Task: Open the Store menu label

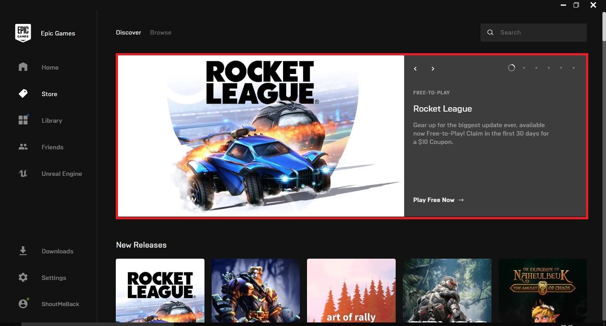Action: click(49, 94)
